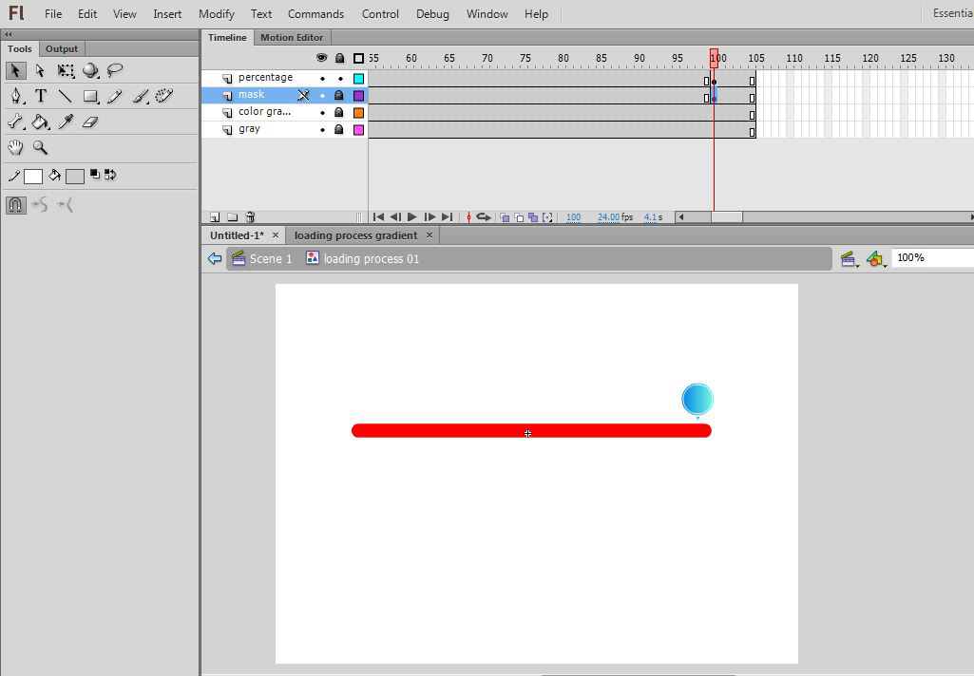974x676 pixels.
Task: Click the Black and White colors icon
Action: [x=94, y=175]
